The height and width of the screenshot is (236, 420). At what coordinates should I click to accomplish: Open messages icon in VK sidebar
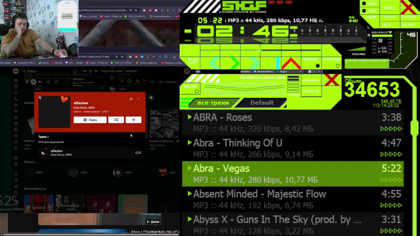[16, 93]
